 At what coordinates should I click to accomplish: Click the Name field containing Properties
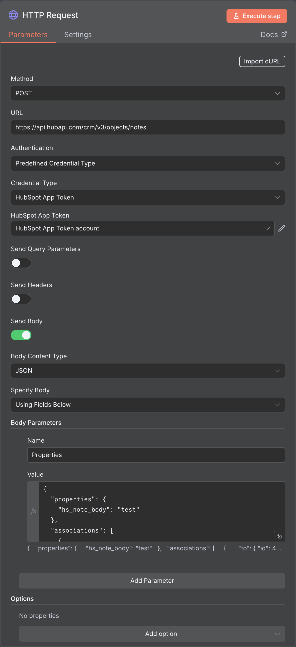click(x=156, y=455)
